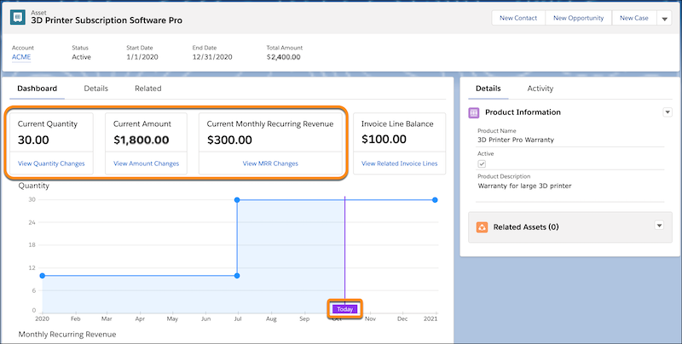Open the actions dropdown next to New Case

click(664, 18)
